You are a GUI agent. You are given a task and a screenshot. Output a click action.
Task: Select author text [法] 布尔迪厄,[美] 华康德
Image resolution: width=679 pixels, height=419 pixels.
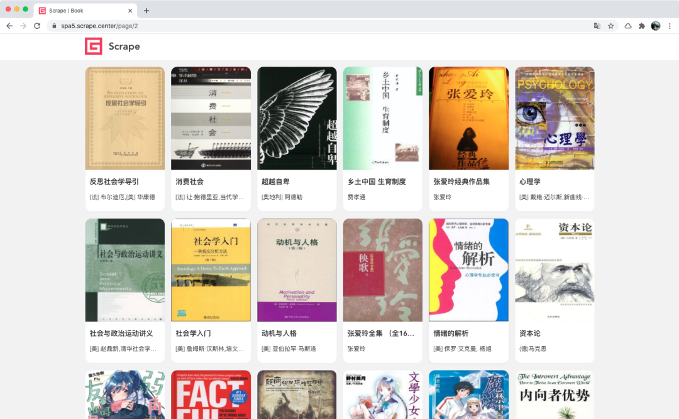click(123, 197)
